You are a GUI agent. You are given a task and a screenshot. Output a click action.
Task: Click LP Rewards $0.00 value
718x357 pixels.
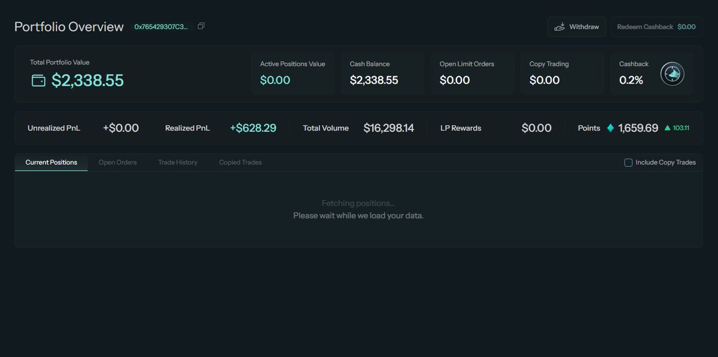[x=537, y=128]
